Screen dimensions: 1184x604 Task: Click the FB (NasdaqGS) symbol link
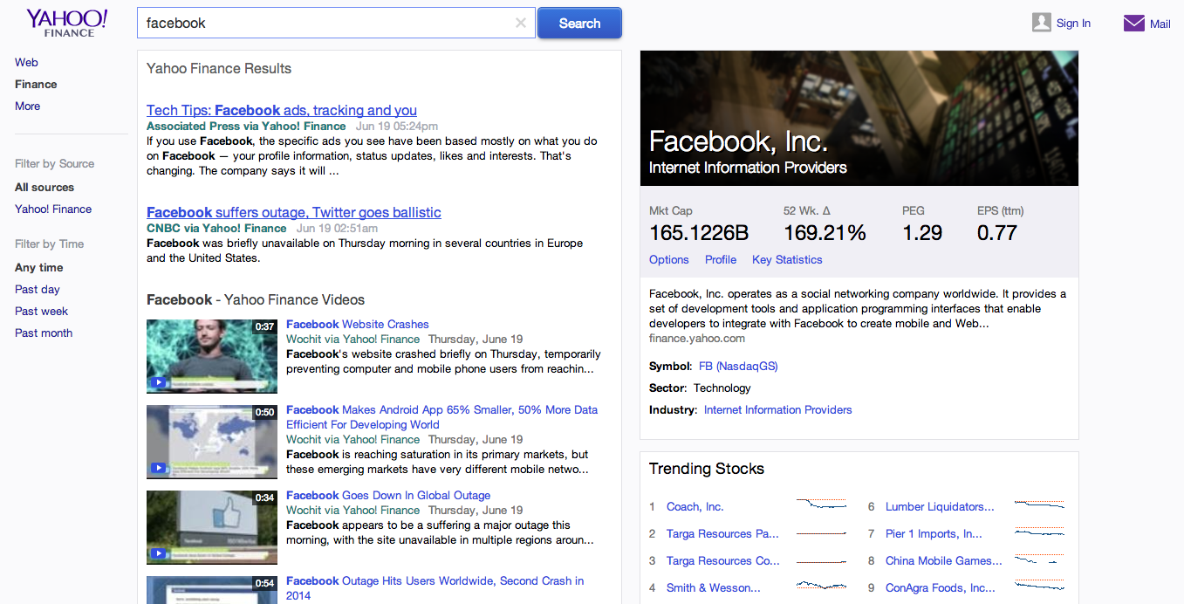tap(738, 366)
